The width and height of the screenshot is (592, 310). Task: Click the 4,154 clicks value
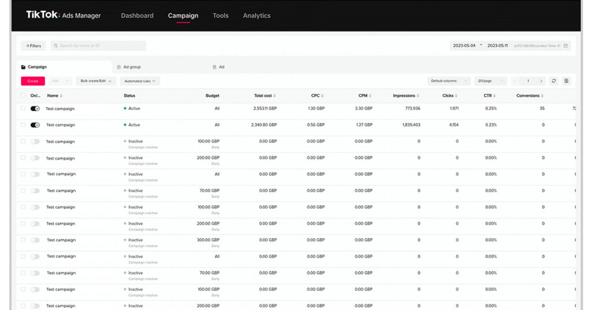click(454, 124)
